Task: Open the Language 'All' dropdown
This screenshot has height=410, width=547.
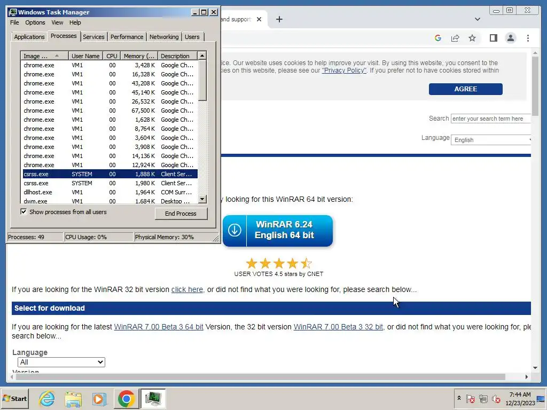Action: tap(61, 362)
